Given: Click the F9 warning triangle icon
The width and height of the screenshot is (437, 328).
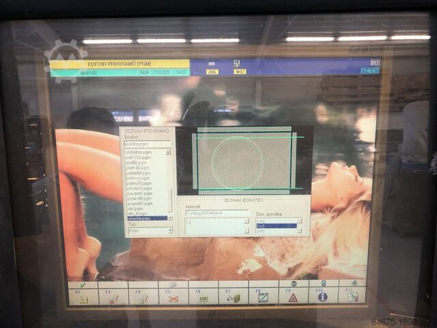Looking at the screenshot, I should pyautogui.click(x=292, y=297).
